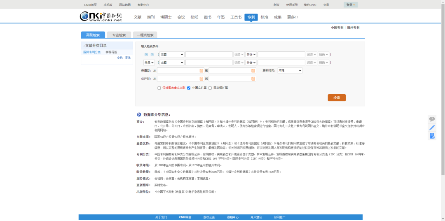Open 成果 in main navigation
Screen dimensions: 445x221
click(278, 17)
